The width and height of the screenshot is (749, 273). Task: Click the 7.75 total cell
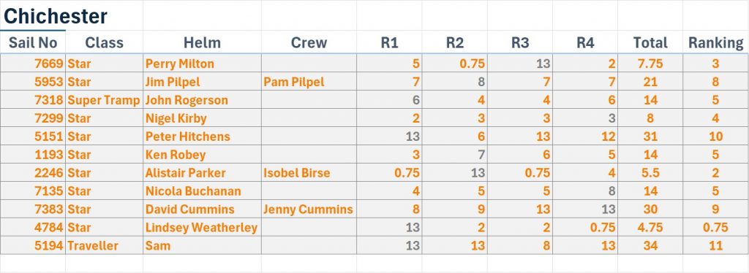point(650,64)
